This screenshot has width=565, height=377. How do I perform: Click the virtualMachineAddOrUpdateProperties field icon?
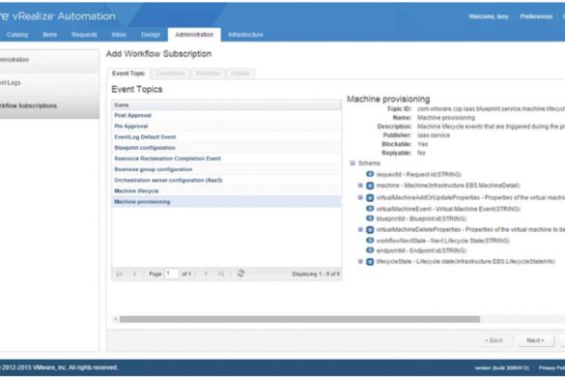click(370, 198)
